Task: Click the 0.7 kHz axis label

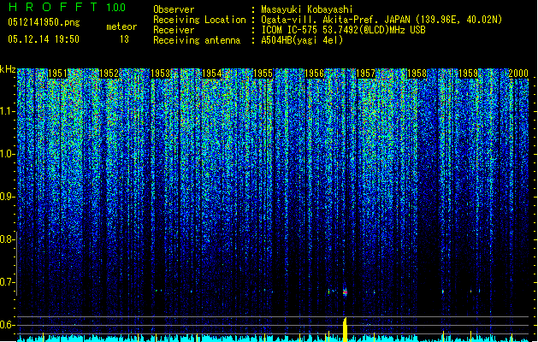Action: (7, 282)
